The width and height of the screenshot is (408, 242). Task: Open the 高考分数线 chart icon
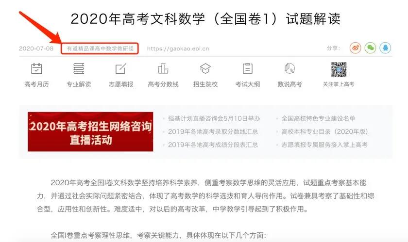[163, 69]
